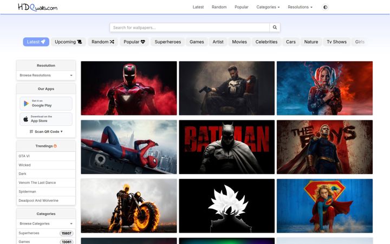This screenshot has height=244, width=390.
Task: Open the Ghost Rider motorcycle wallpaper
Action: 129,206
